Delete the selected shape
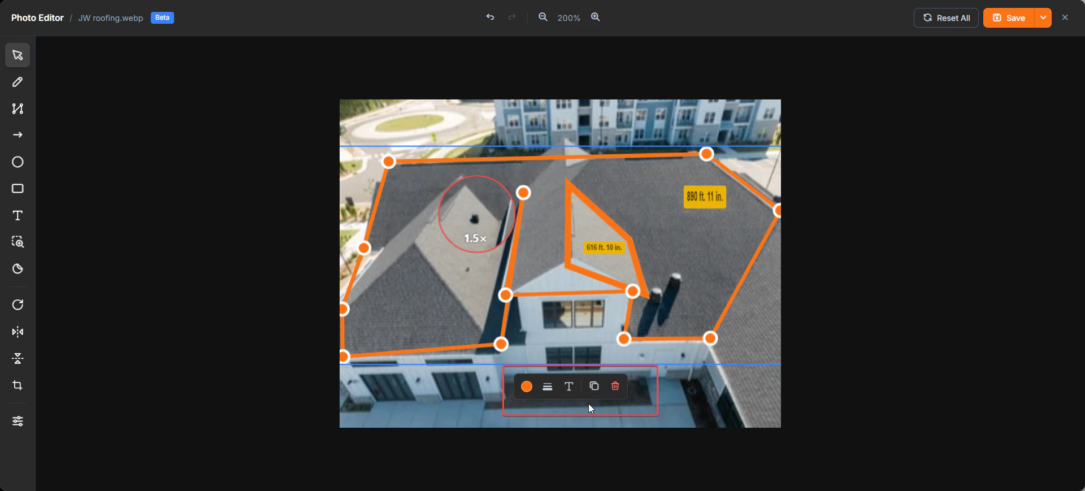The height and width of the screenshot is (491, 1085). (x=615, y=386)
